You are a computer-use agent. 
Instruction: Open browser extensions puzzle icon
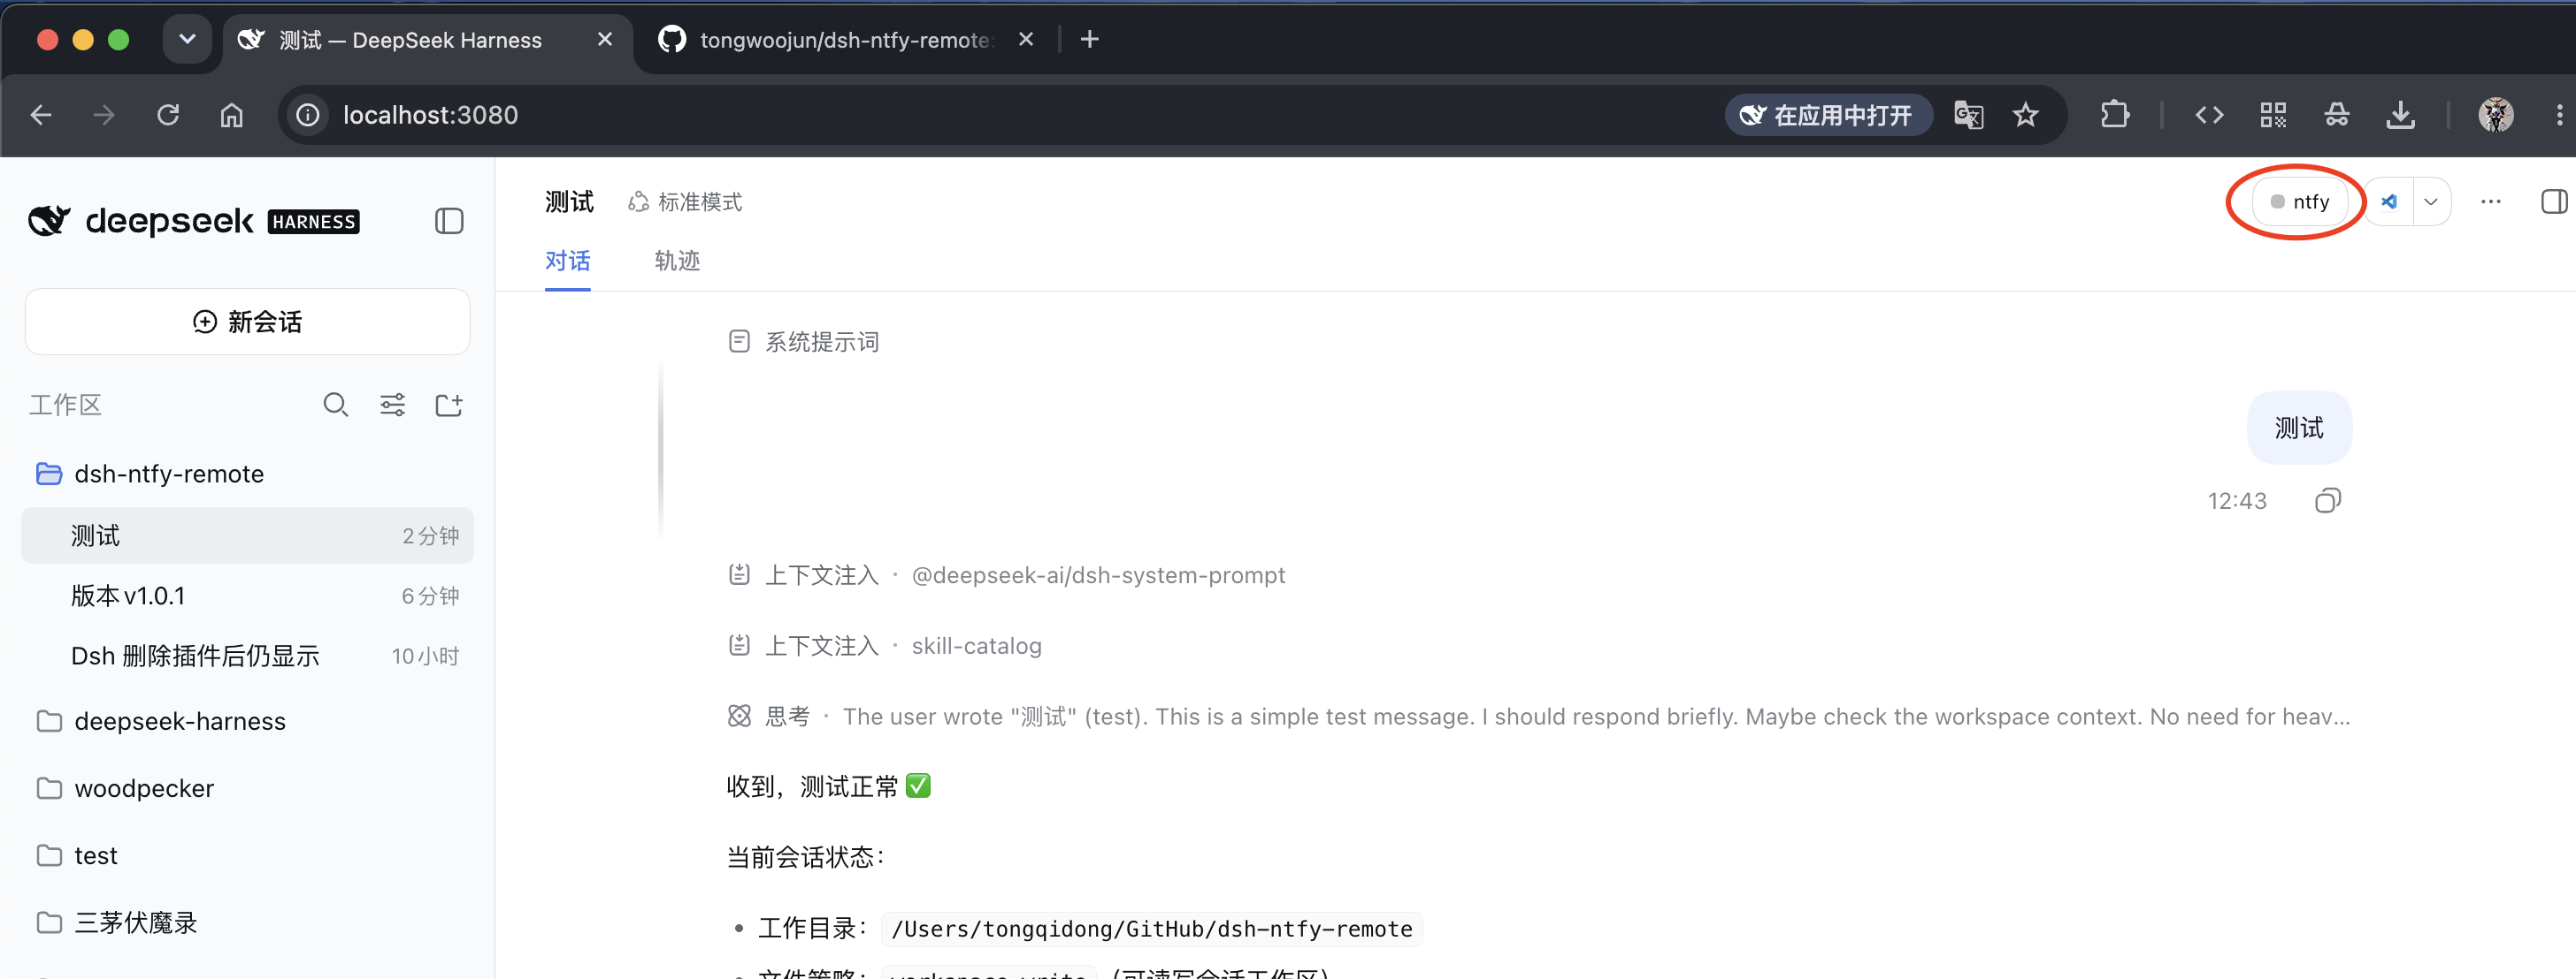coord(2114,115)
